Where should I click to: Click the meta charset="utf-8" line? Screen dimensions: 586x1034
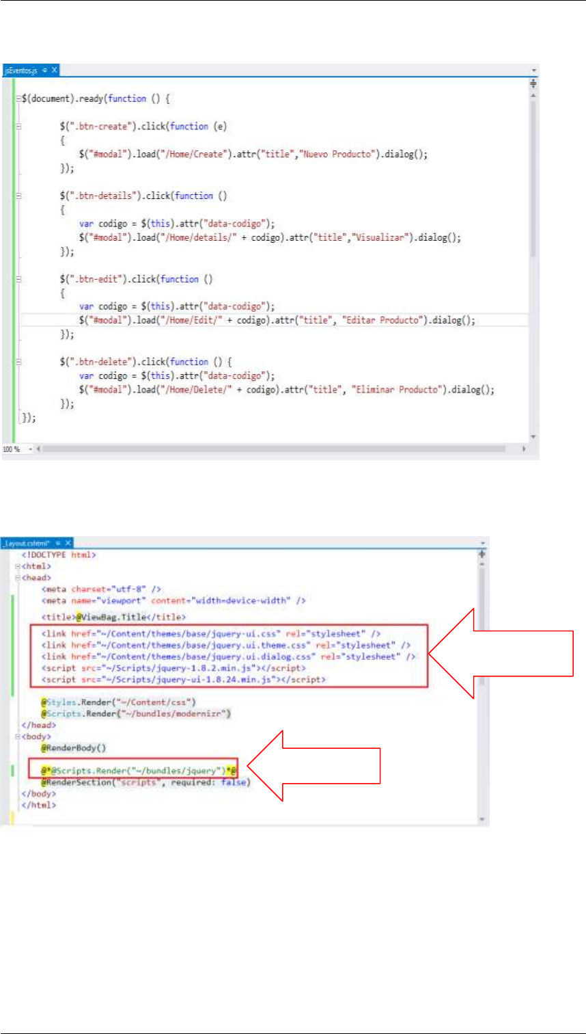coord(100,588)
